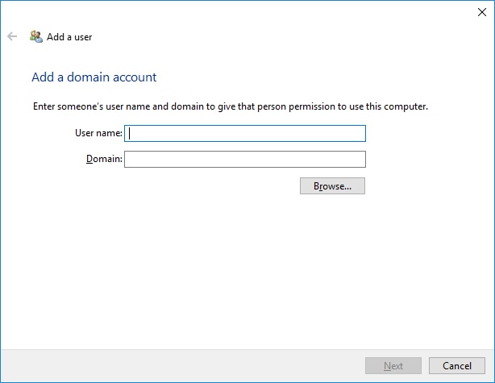Click the instruction text about permission
This screenshot has width=495, height=383.
tap(231, 106)
